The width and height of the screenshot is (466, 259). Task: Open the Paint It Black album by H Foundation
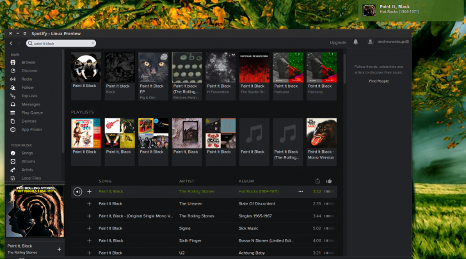220,76
